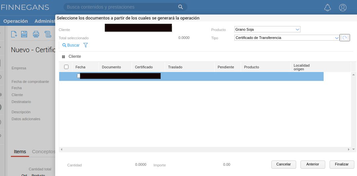Click the Localidad origen column header
The image size is (357, 176).
pos(320,67)
